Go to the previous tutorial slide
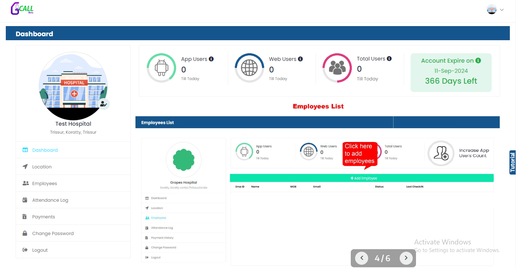 (362, 258)
